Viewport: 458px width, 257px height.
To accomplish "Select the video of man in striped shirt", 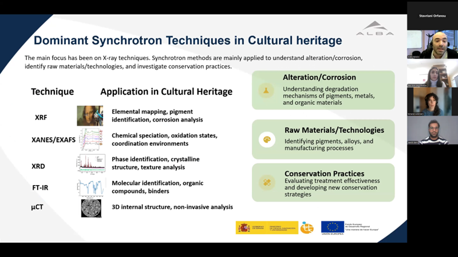I will pos(432,131).
